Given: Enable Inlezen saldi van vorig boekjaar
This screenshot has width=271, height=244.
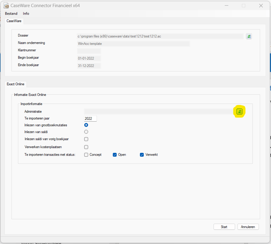Looking at the screenshot, I should click(86, 139).
